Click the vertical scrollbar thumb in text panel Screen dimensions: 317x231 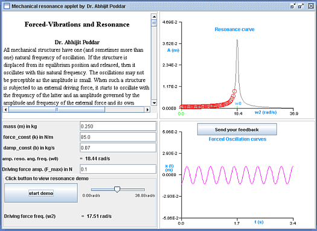pos(154,23)
